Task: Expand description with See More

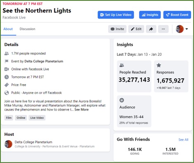Action: tap(82, 110)
